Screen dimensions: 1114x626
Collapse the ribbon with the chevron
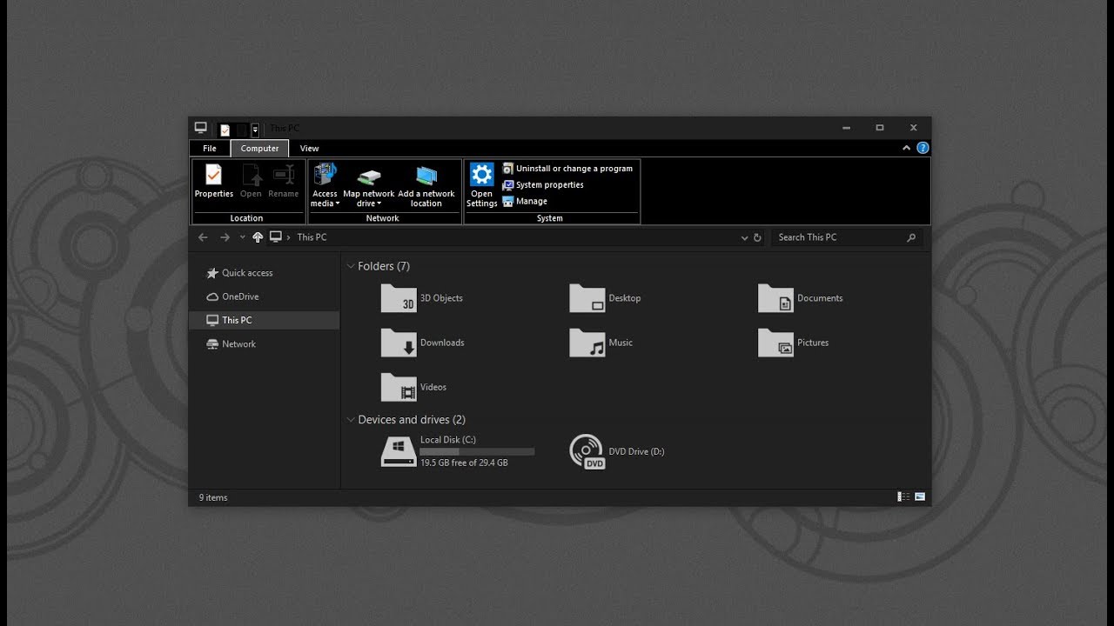point(907,149)
